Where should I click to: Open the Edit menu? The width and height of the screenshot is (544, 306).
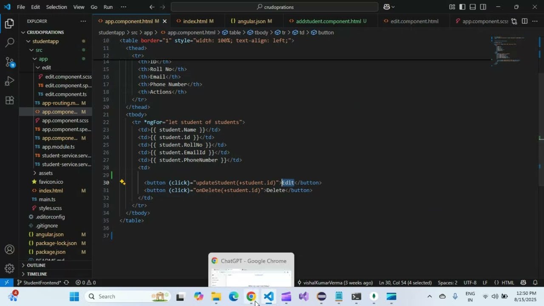[36, 7]
